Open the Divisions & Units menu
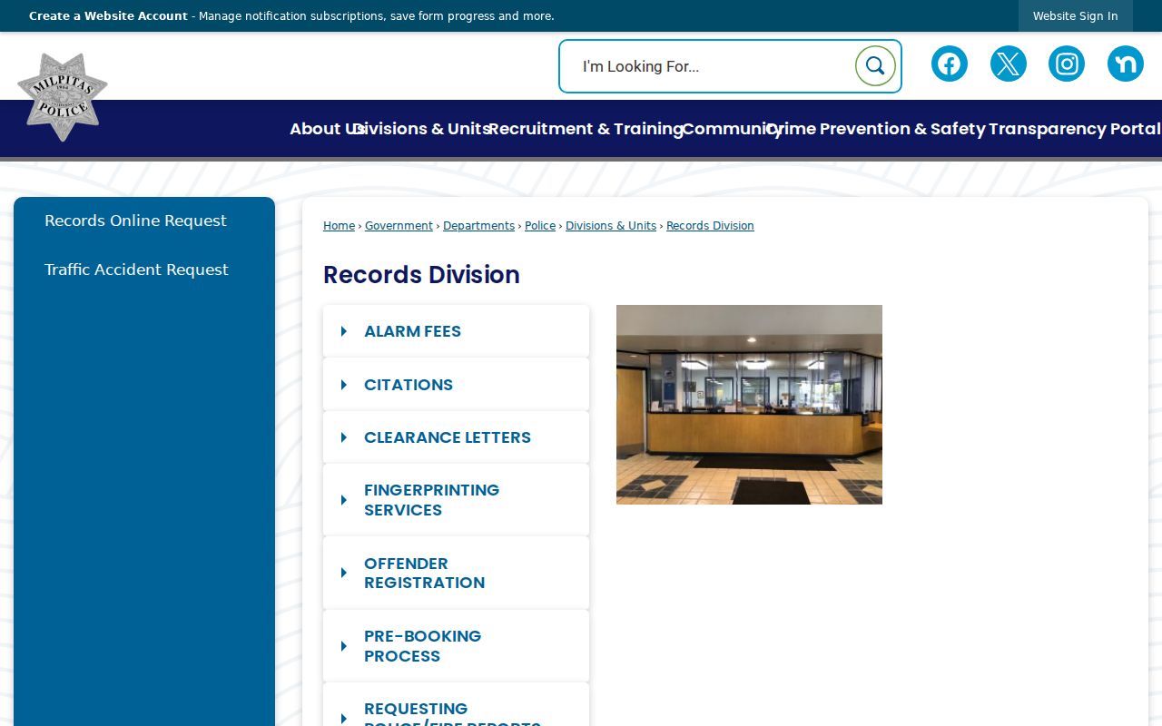1162x726 pixels. pos(423,129)
